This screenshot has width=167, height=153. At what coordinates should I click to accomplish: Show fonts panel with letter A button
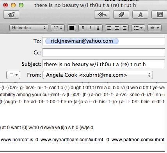140,14
